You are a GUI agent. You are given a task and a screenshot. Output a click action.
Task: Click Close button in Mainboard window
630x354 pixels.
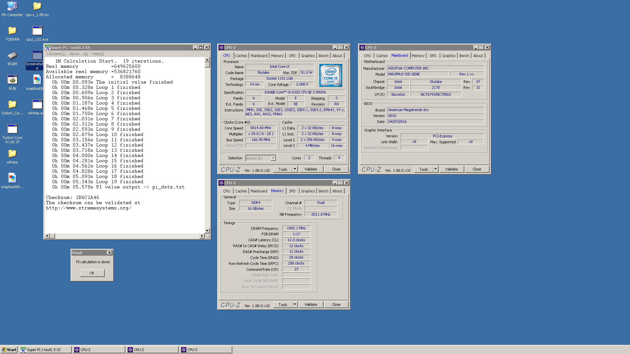click(x=477, y=169)
